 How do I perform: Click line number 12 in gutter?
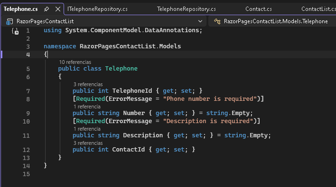point(26,150)
